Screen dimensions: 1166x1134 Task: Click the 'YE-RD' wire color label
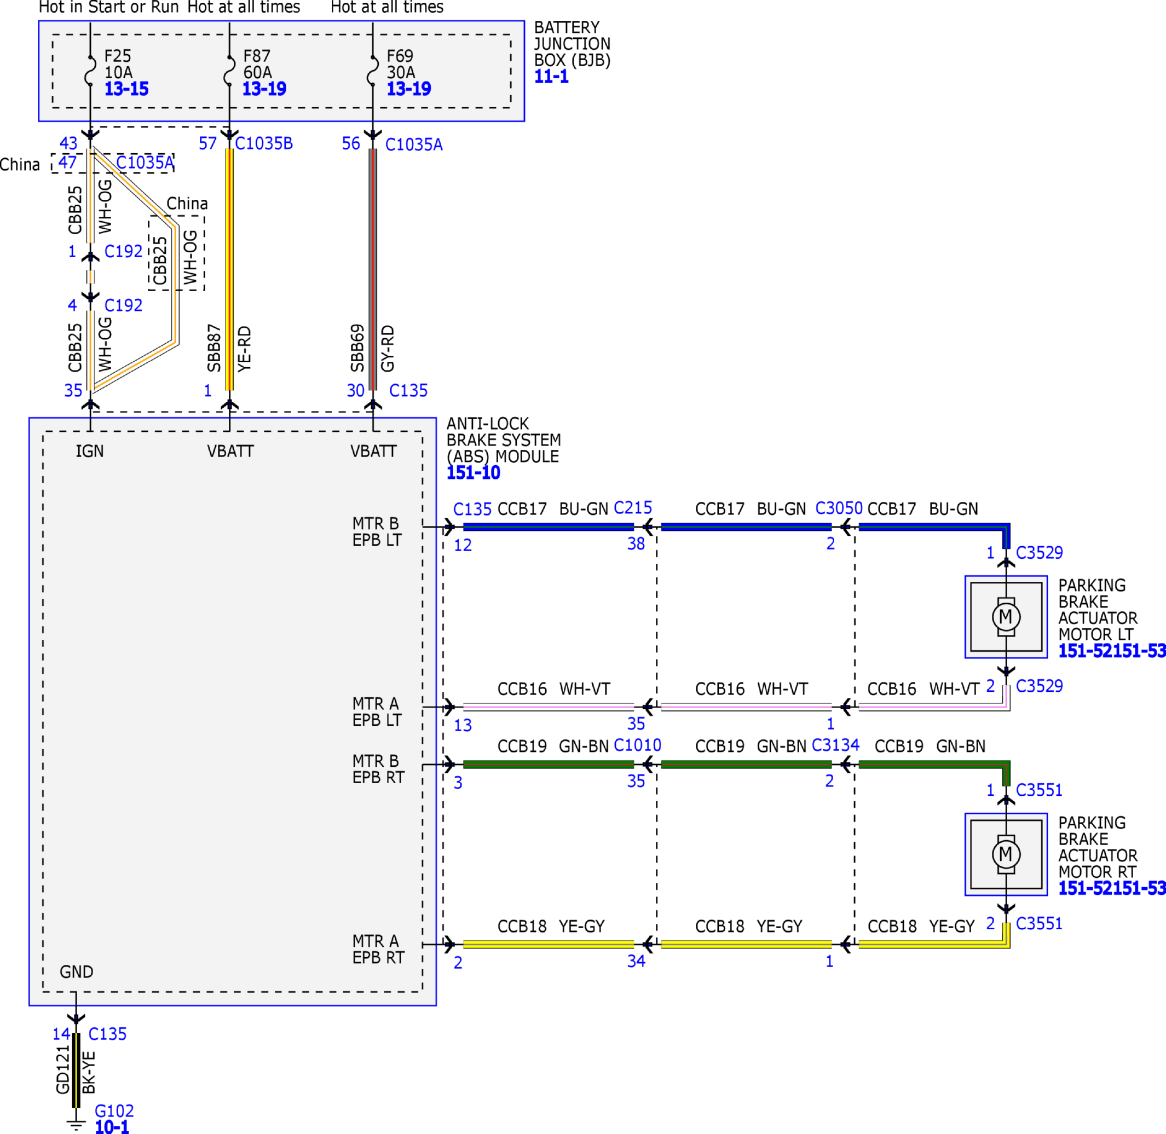click(244, 349)
